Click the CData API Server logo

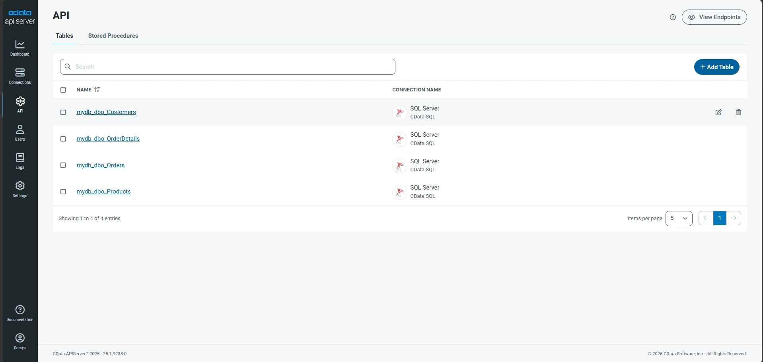[20, 17]
